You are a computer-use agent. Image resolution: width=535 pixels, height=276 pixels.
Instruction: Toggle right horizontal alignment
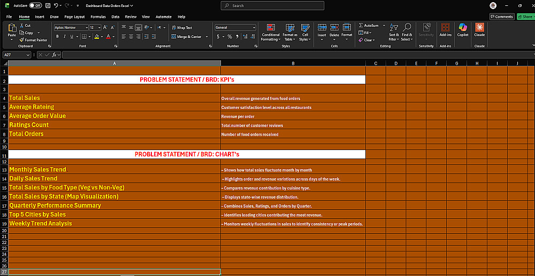point(138,36)
